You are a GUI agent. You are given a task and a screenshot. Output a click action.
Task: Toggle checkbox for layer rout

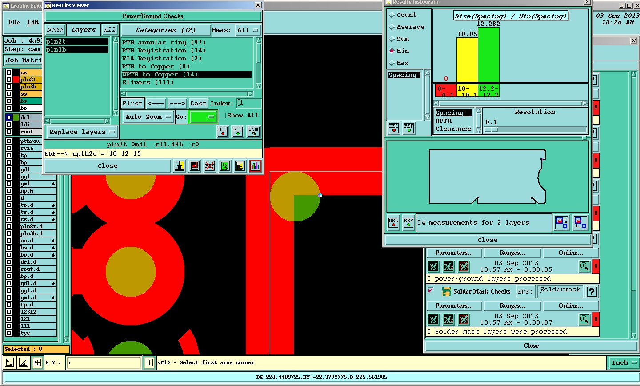(x=9, y=132)
